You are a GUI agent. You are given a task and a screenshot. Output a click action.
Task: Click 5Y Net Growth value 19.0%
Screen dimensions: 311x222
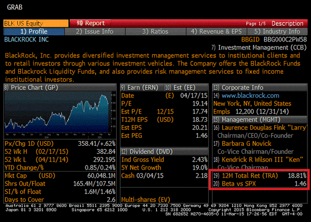[x=200, y=168]
